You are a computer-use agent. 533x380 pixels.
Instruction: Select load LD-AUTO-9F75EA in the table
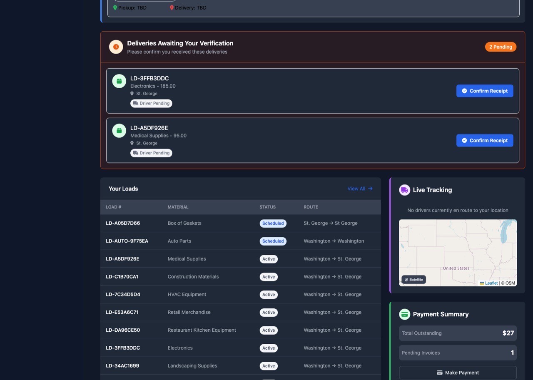(127, 241)
